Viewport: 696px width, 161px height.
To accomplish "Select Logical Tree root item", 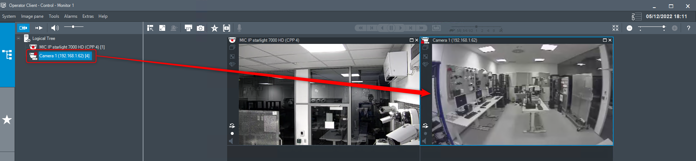I will (x=43, y=38).
